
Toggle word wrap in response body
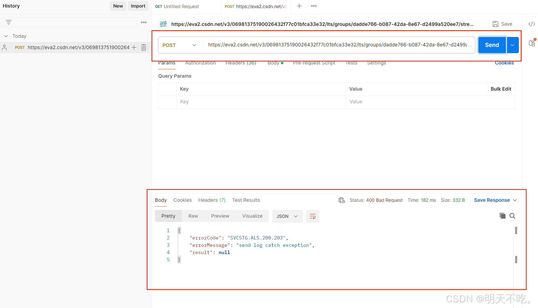[312, 216]
